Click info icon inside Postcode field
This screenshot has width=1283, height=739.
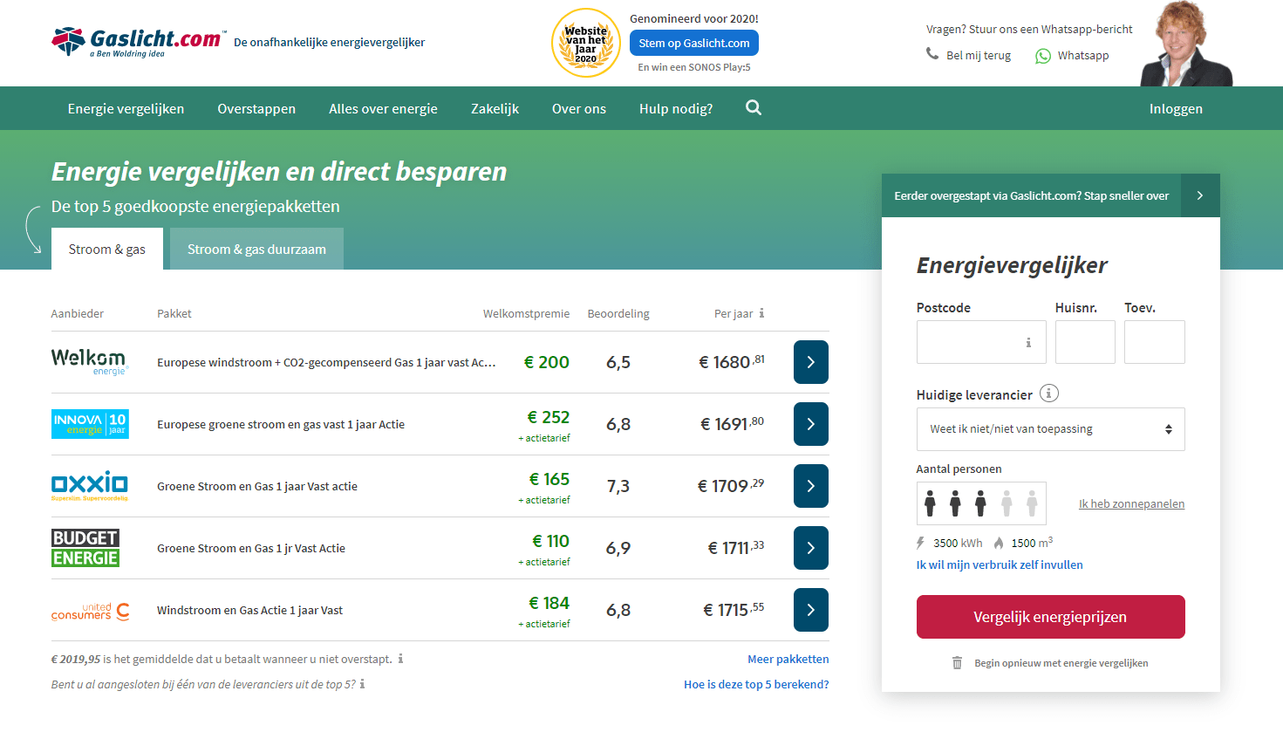[1028, 342]
